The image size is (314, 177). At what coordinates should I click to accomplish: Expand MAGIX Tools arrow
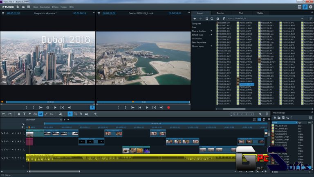tap(211, 35)
